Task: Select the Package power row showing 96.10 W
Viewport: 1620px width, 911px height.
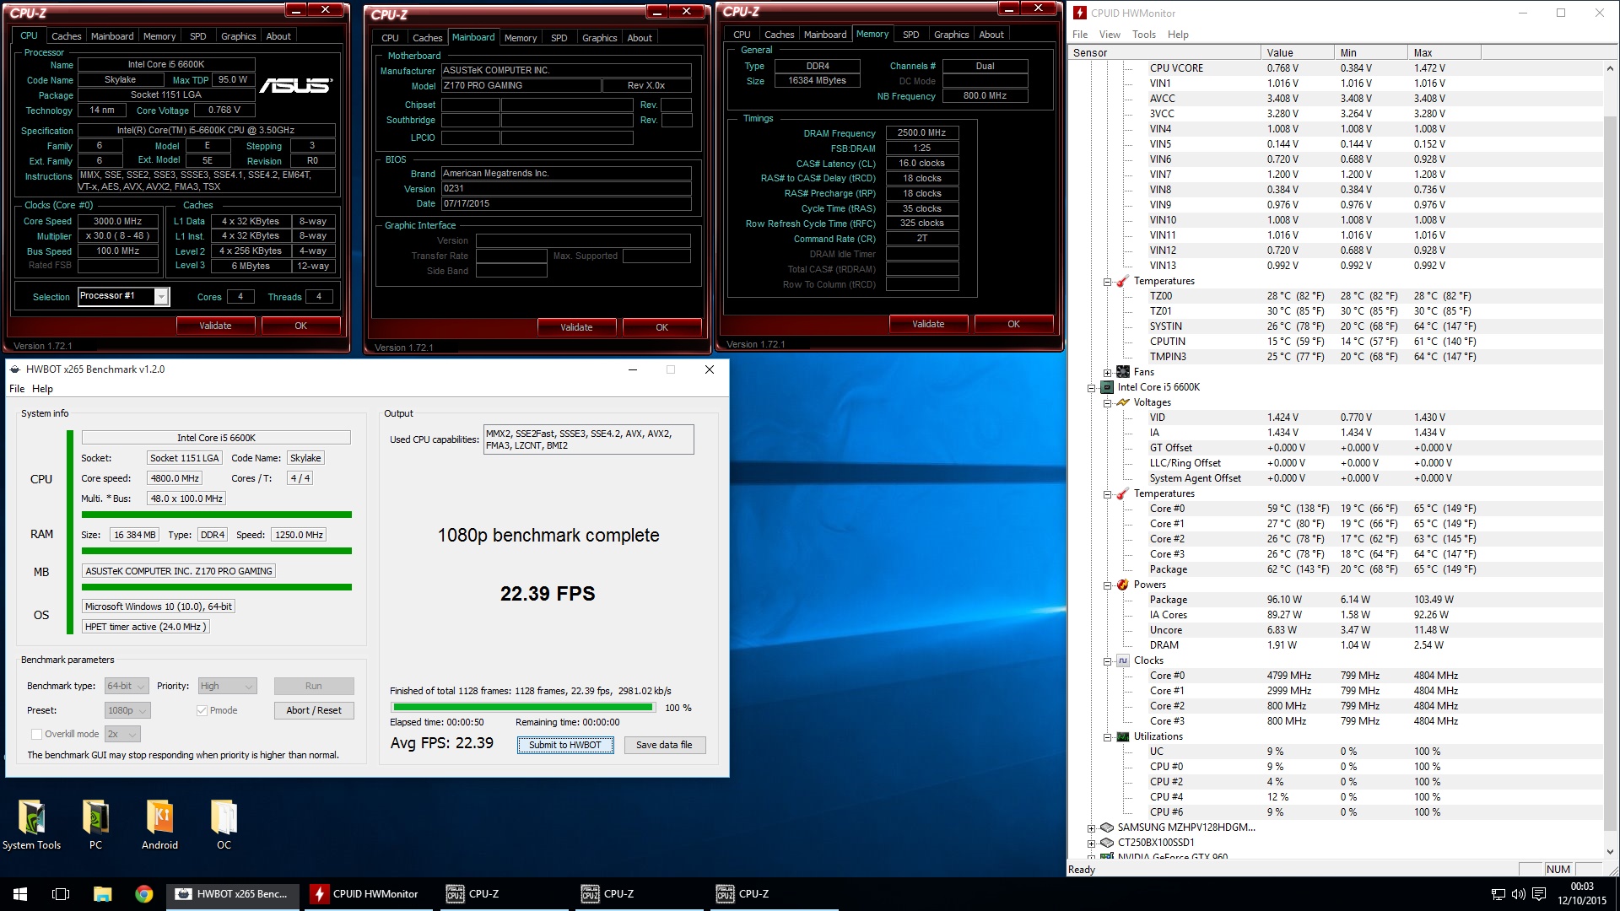Action: [x=1336, y=600]
